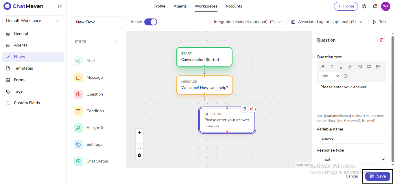Open the Associated agents dropdown
This screenshot has width=395, height=185.
[x=326, y=22]
